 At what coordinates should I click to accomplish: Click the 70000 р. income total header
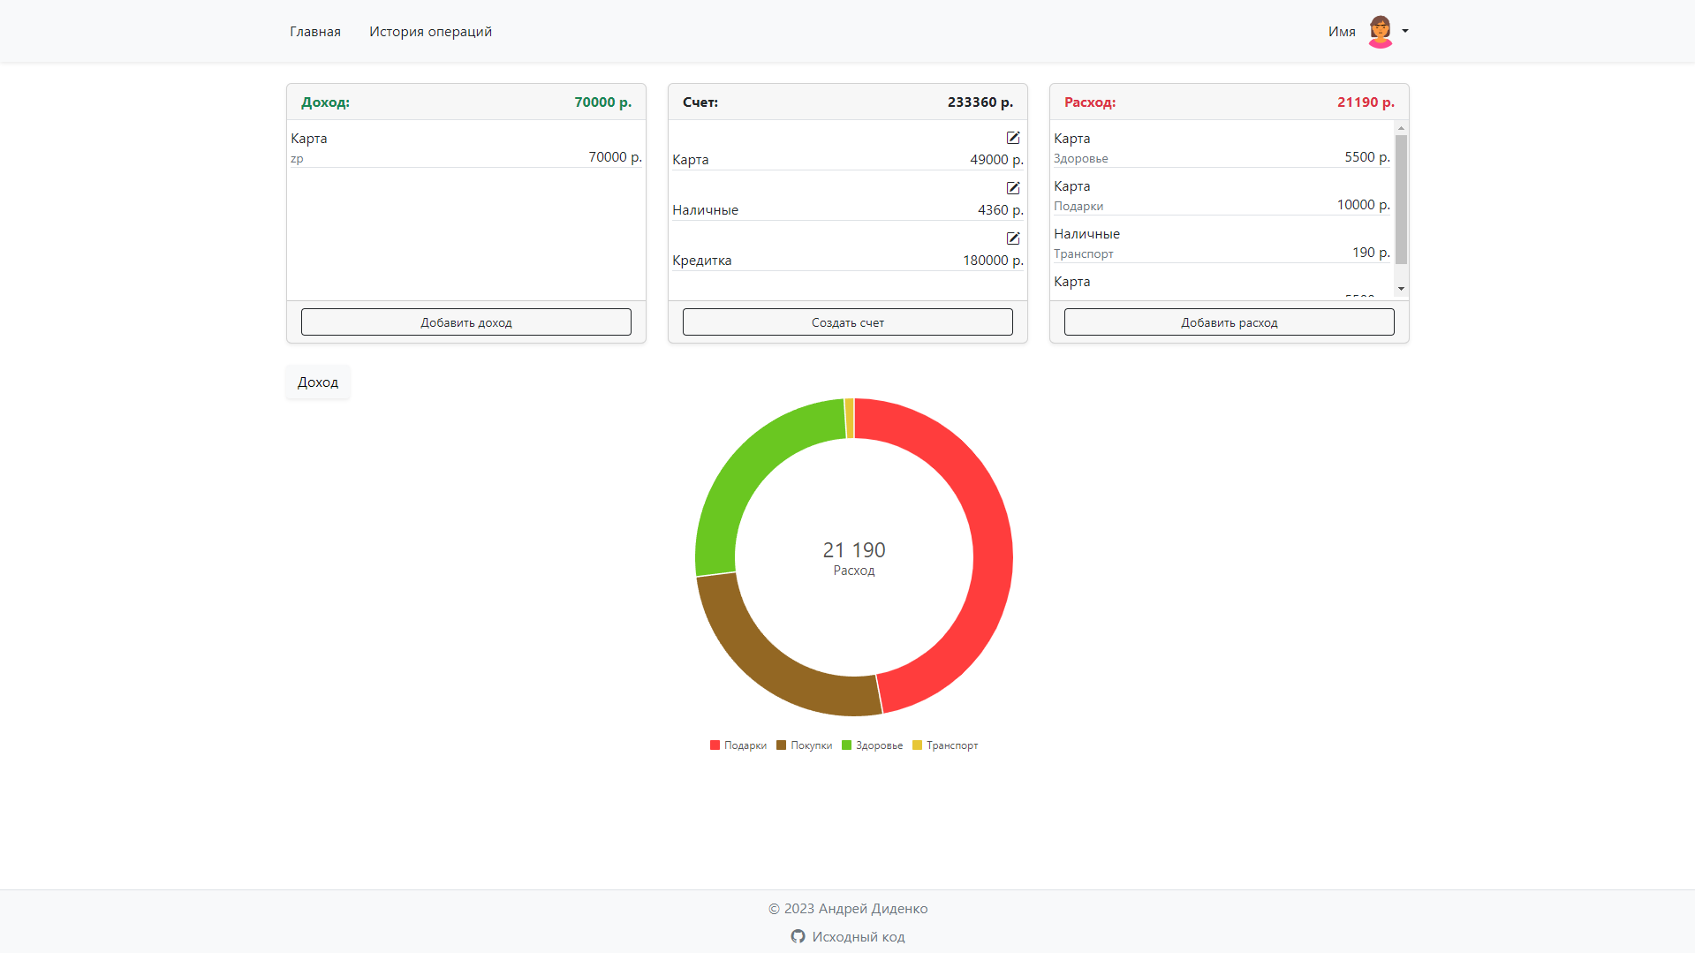(603, 102)
